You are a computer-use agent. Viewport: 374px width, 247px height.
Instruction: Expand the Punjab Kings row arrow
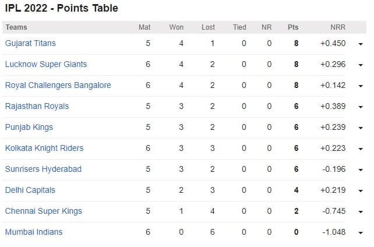pyautogui.click(x=361, y=128)
